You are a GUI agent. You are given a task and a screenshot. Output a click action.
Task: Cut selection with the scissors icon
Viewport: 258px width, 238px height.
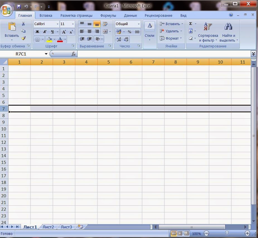pyautogui.click(x=23, y=24)
